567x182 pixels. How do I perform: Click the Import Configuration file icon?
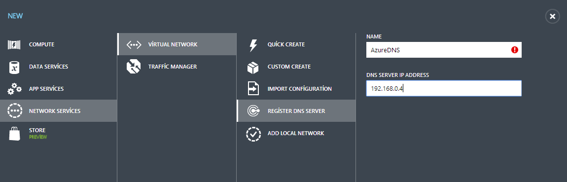coord(253,89)
